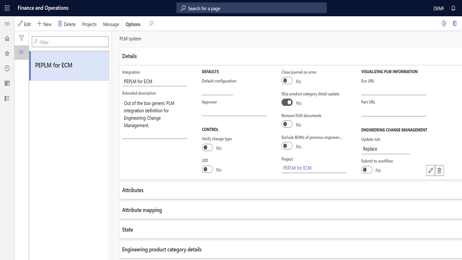The image size is (462, 260).
Task: Toggle Exclude BOMs of previous engineering switch
Action: coord(287,146)
